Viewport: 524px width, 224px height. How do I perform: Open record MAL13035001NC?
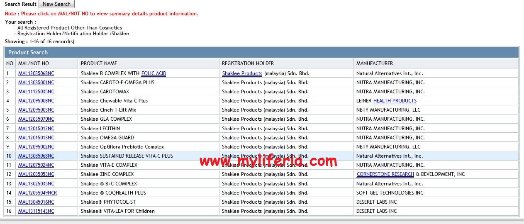pyautogui.click(x=36, y=83)
